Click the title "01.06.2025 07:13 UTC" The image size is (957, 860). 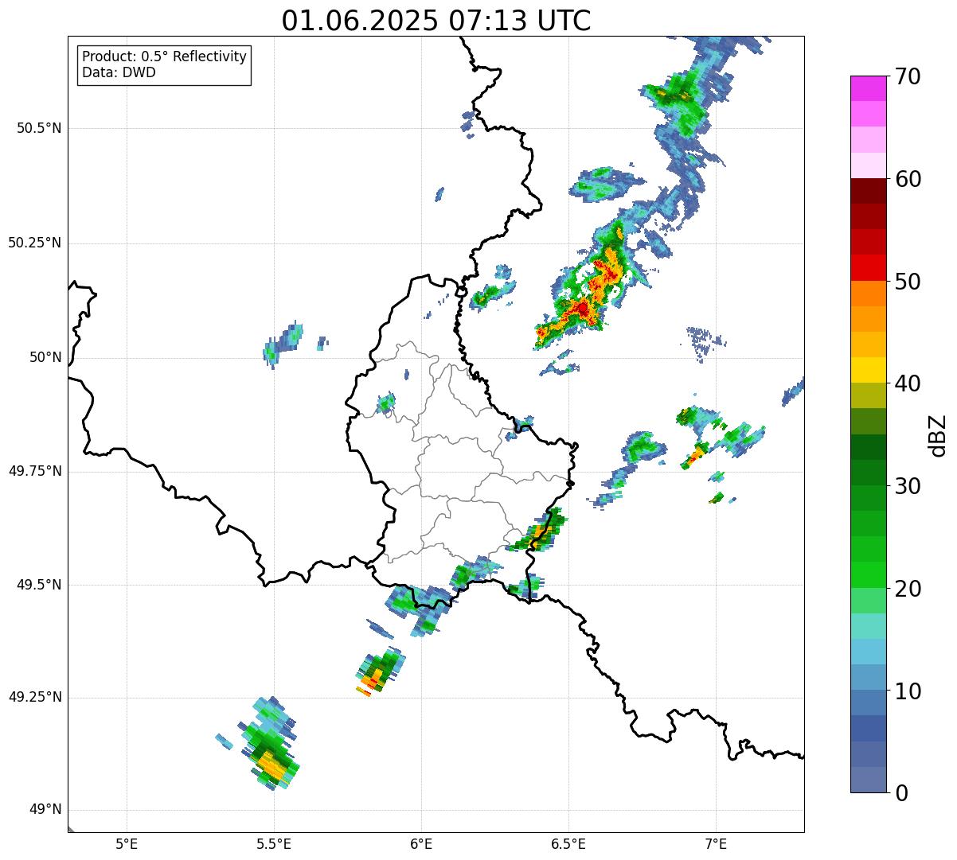436,21
